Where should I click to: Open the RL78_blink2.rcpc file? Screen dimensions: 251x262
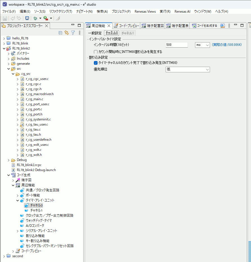pyautogui.click(x=29, y=165)
